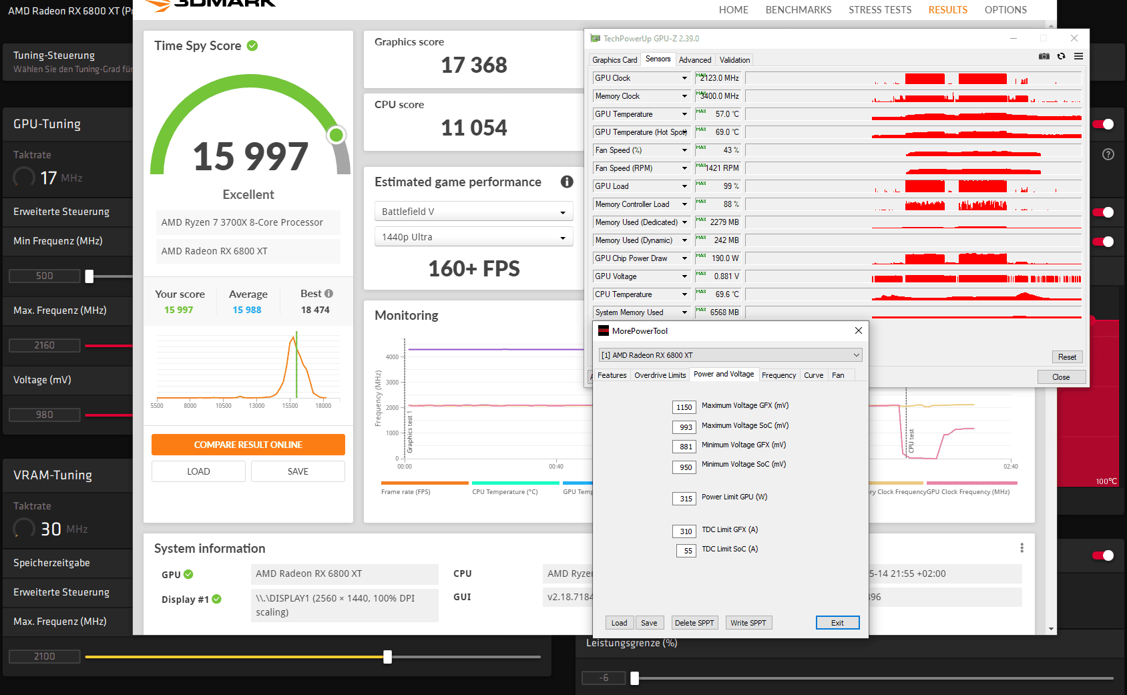This screenshot has height=695, width=1127.
Task: Open the GPU-Z hamburger menu
Action: pyautogui.click(x=1078, y=57)
